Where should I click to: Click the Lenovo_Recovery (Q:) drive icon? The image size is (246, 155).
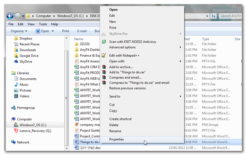16,131
